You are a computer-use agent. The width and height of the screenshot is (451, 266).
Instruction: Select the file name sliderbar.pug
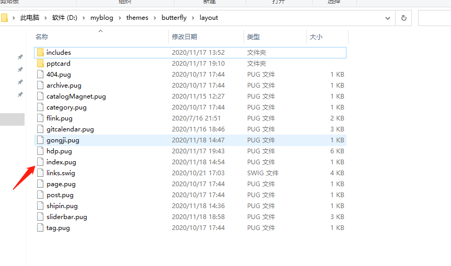(x=67, y=217)
